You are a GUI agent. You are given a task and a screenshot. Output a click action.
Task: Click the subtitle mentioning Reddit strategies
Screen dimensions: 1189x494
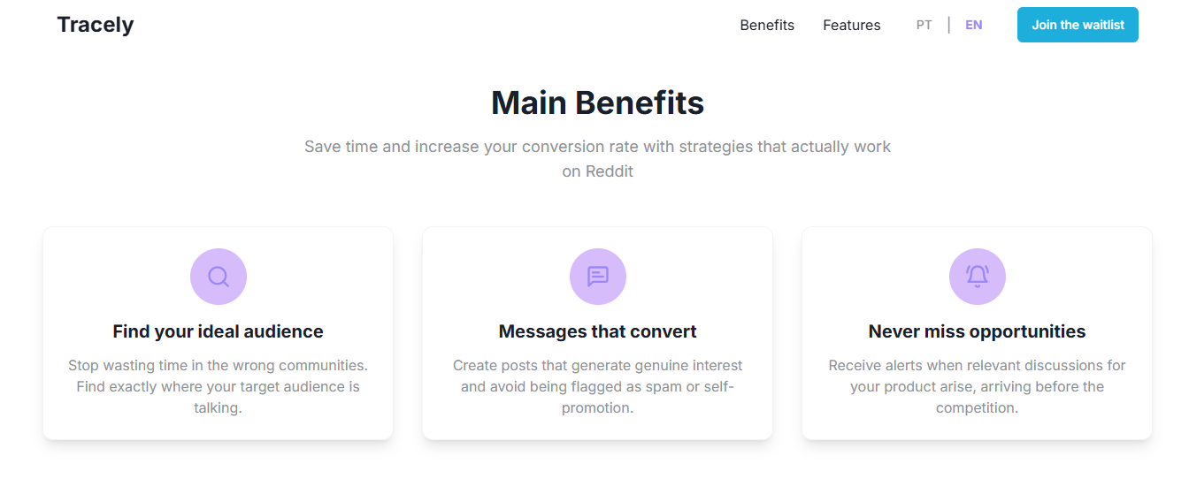pyautogui.click(x=598, y=147)
